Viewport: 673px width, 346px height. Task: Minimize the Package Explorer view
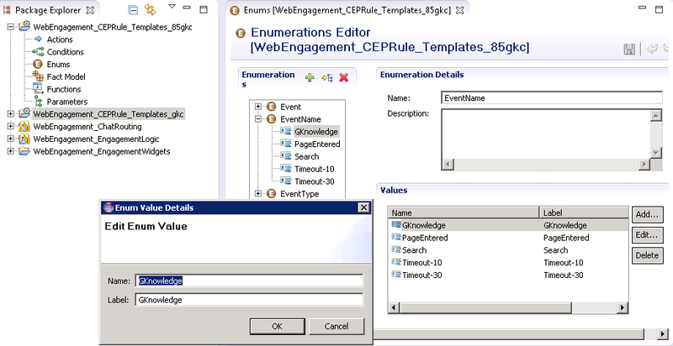click(187, 8)
